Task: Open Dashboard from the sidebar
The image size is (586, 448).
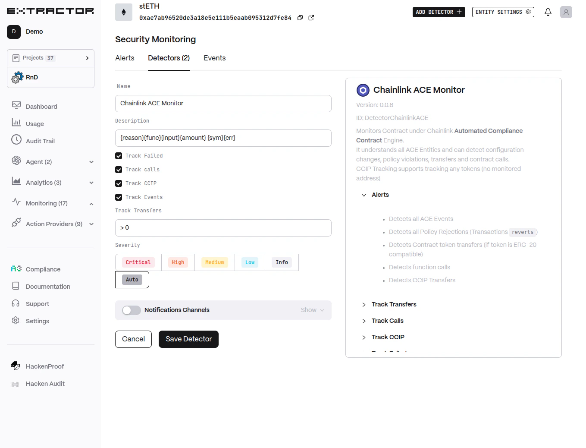Action: pos(41,107)
